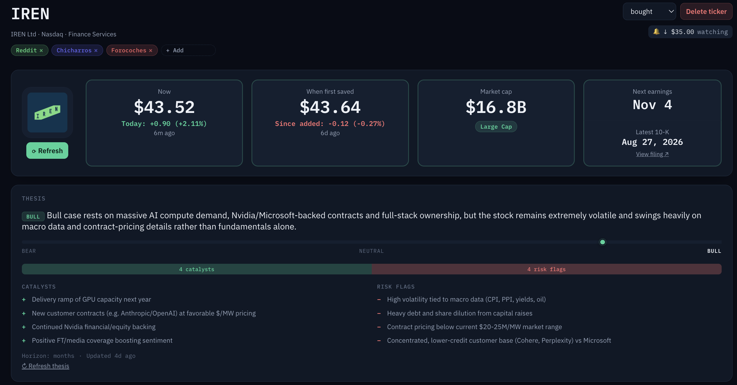Image resolution: width=737 pixels, height=385 pixels.
Task: Open the bought status dropdown
Action: coord(649,12)
